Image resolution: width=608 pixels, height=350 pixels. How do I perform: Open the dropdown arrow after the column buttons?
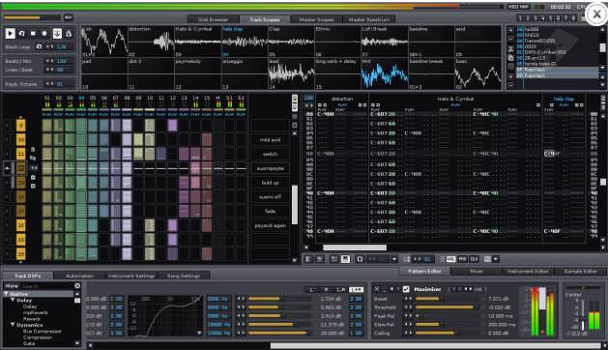pos(496,259)
